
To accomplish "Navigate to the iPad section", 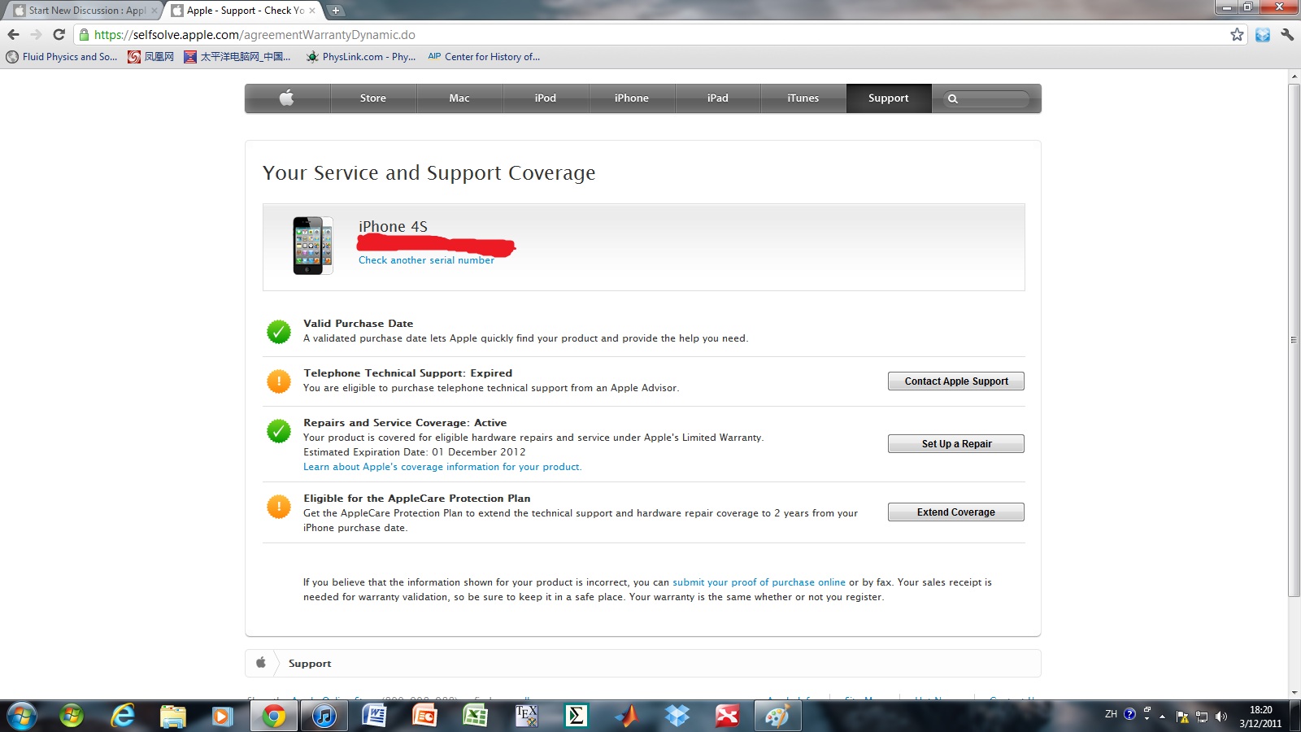I will point(718,98).
